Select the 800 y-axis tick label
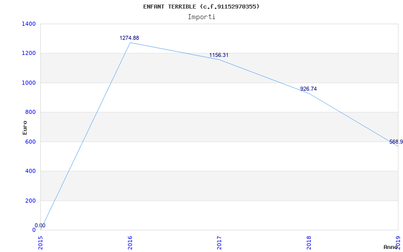This screenshot has height=252, width=403. pos(30,112)
